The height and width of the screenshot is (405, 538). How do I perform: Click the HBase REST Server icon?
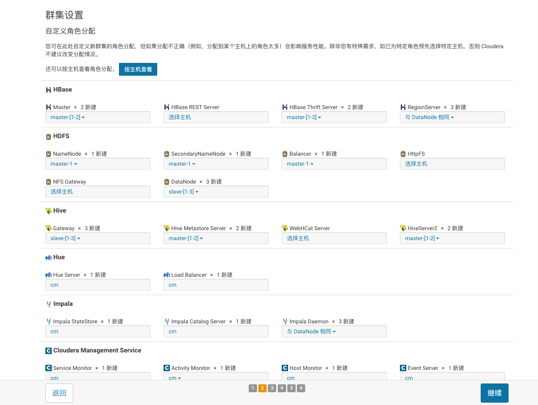coord(167,107)
